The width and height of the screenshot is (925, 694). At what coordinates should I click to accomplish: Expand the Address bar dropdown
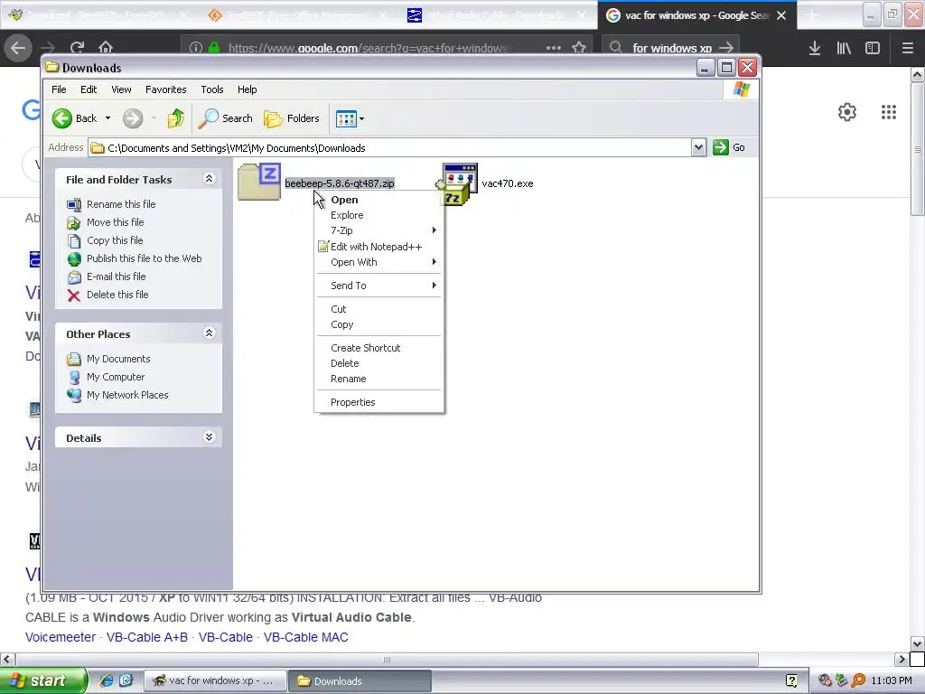pyautogui.click(x=698, y=147)
